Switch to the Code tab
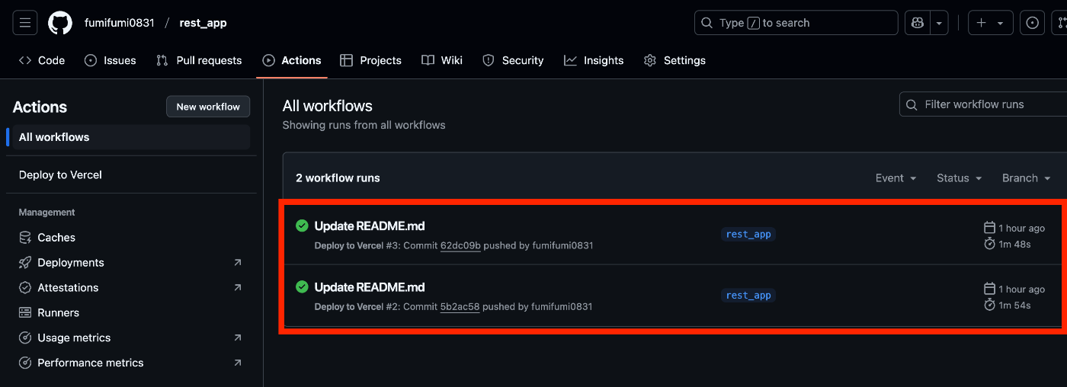The width and height of the screenshot is (1067, 387). pos(42,60)
